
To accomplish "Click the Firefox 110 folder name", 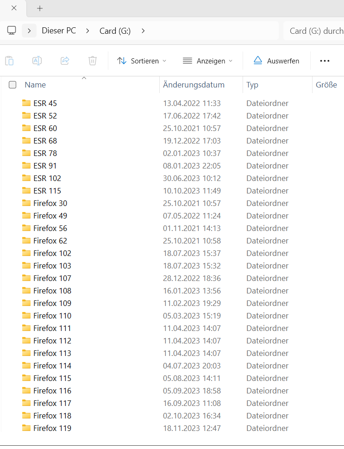I will click(x=52, y=316).
